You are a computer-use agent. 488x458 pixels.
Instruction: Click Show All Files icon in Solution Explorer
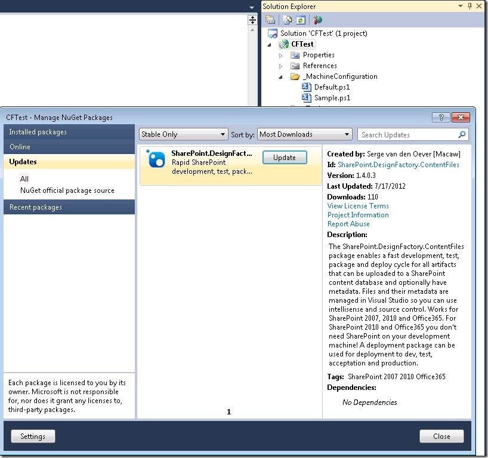(x=288, y=20)
